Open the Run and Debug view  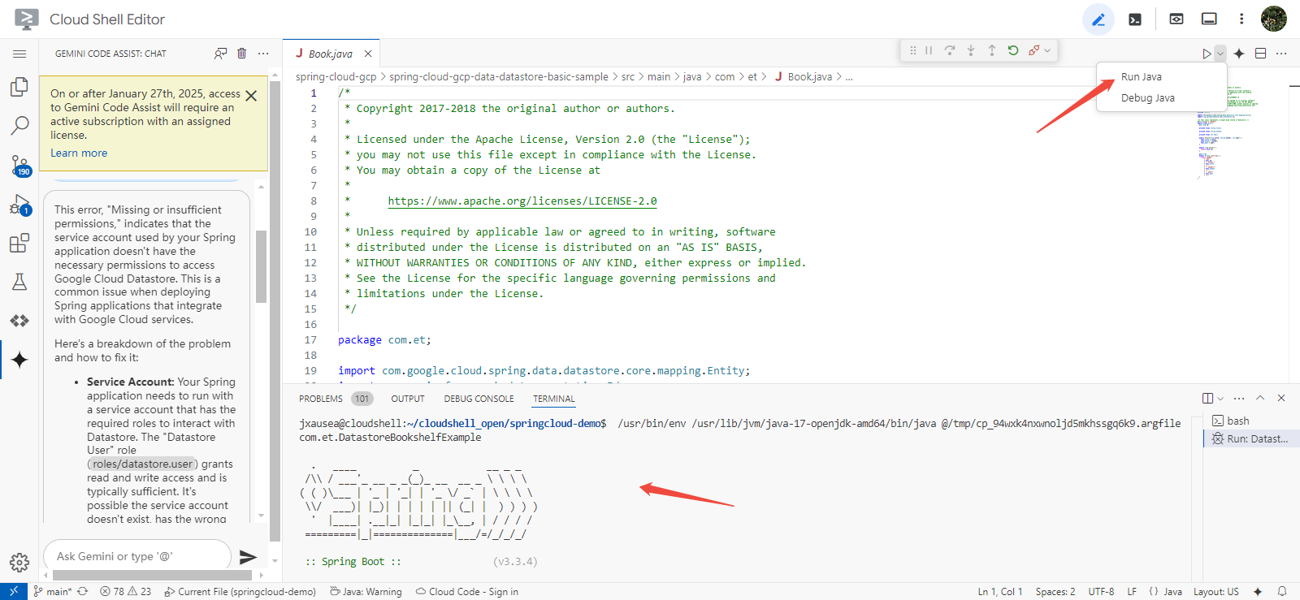click(19, 205)
